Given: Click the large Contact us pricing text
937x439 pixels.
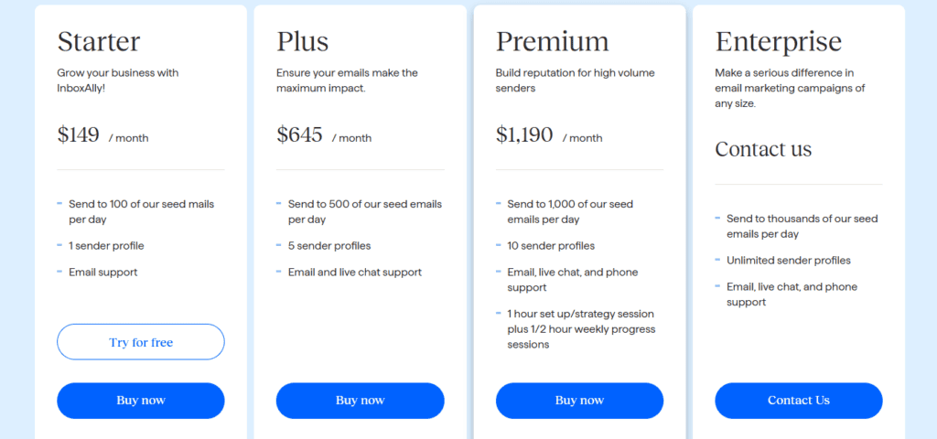Looking at the screenshot, I should click(763, 149).
